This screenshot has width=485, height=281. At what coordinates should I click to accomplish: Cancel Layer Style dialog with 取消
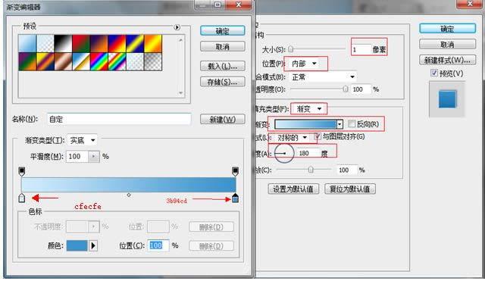pyautogui.click(x=447, y=45)
